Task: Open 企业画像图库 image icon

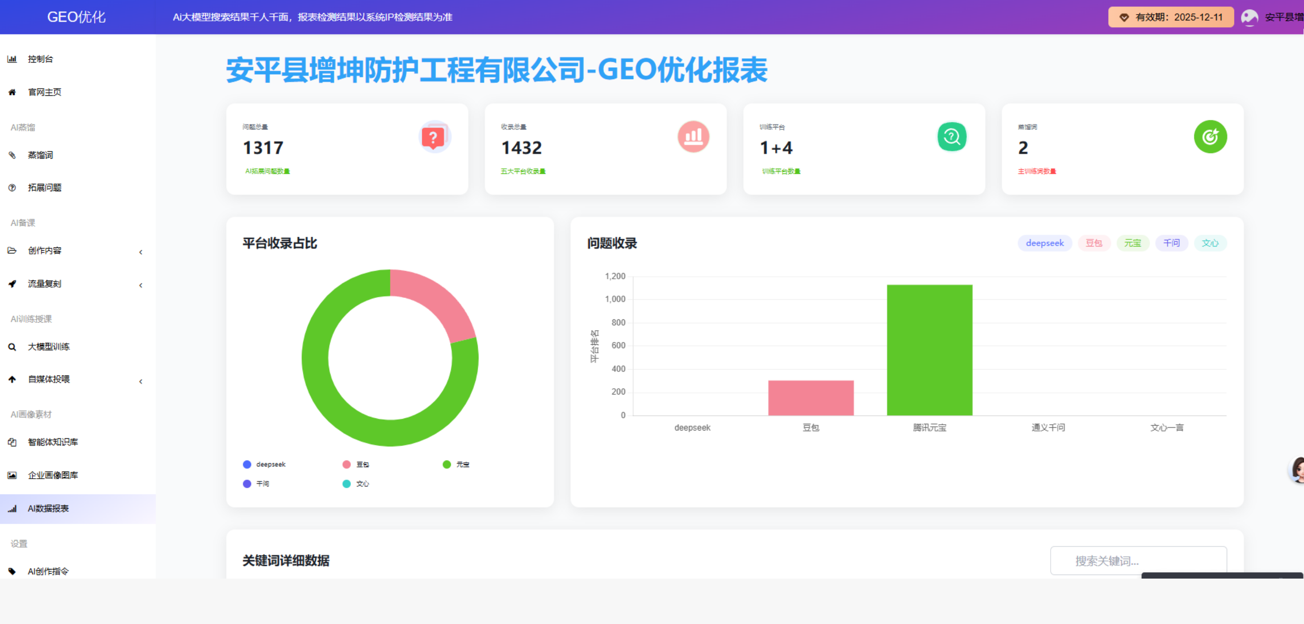Action: (12, 475)
